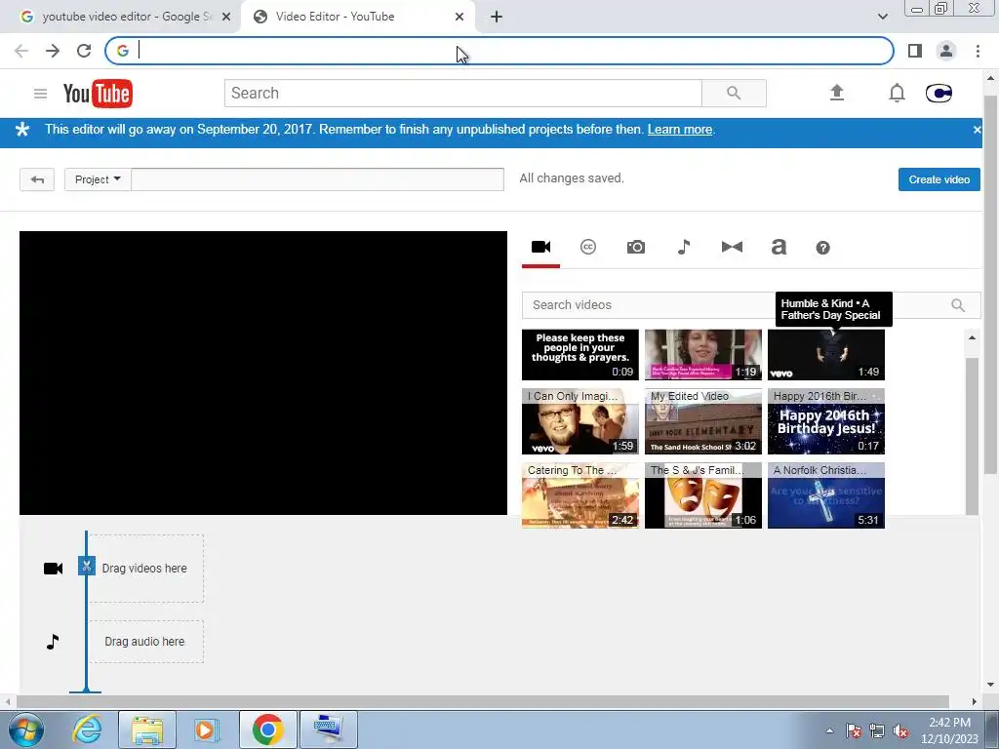Image resolution: width=999 pixels, height=749 pixels.
Task: Reload the page with refresh icon
Action: [84, 51]
